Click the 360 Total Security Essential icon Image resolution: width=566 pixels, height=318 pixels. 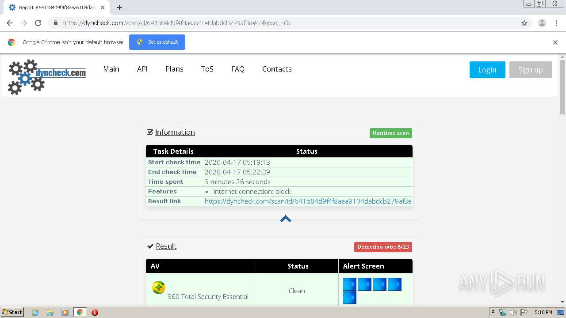159,287
